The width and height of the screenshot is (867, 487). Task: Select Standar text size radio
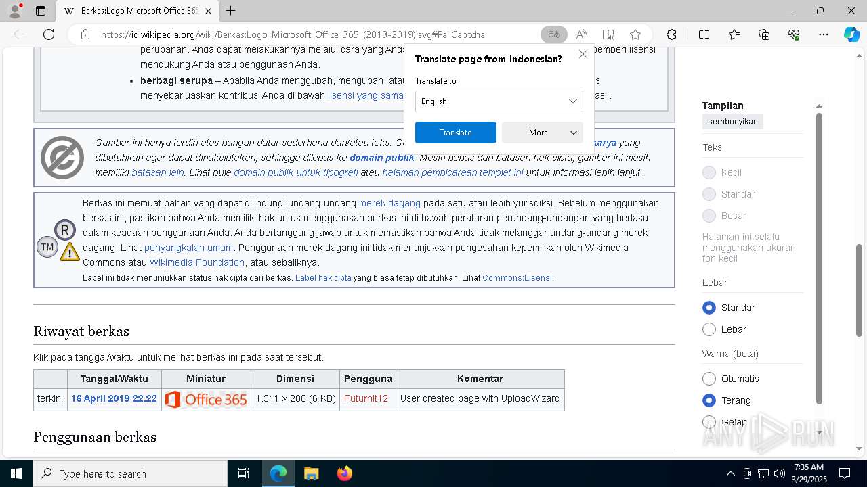(x=709, y=194)
